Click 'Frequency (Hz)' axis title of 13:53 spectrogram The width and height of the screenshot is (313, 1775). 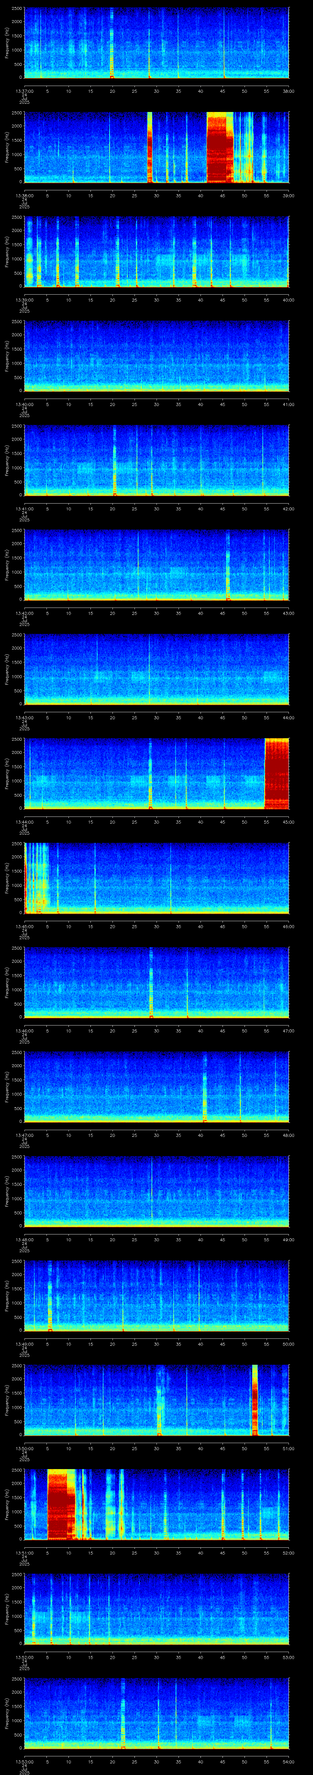7,1714
